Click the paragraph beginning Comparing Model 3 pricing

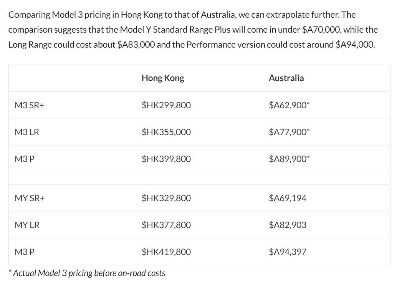(x=193, y=30)
